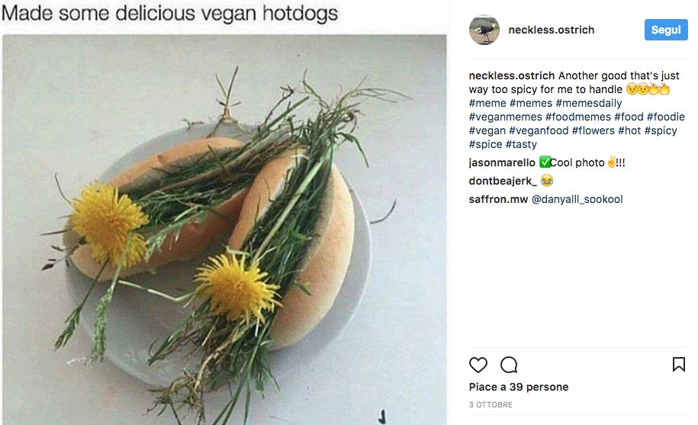This screenshot has height=425, width=698.
Task: Like the post with the heart icon
Action: 478,365
